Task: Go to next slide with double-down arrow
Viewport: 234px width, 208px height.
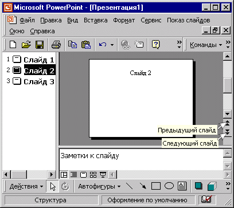Action: tap(227, 132)
